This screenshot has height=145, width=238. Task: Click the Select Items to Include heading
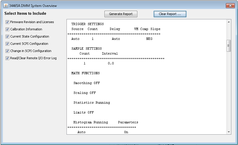25,13
